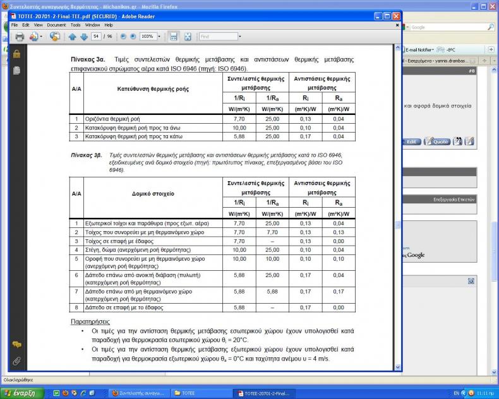Click the green quick launch icon on the taskbar

56,393
